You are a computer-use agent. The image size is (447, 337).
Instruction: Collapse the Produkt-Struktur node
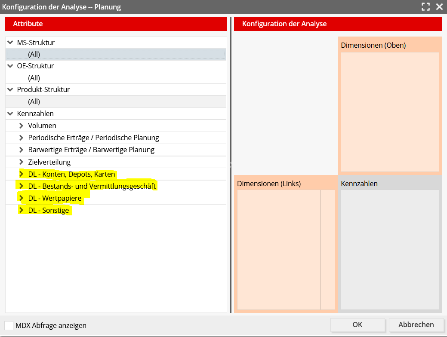click(x=10, y=90)
